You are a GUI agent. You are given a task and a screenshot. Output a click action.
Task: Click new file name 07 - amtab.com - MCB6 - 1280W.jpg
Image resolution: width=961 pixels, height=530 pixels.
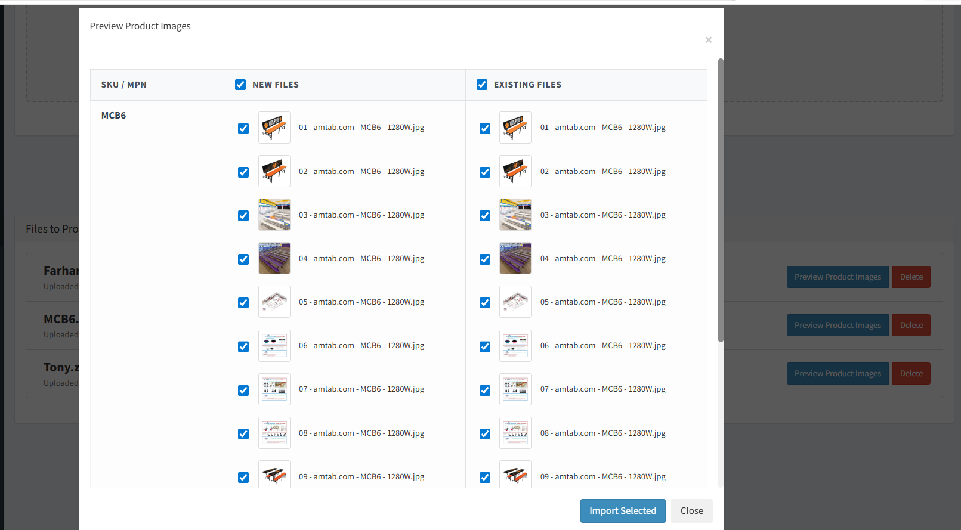[361, 389]
